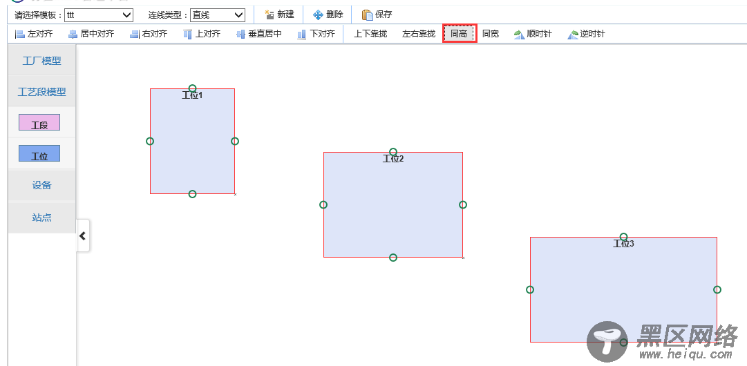747x366 pixels.
Task: Click 上下靠拢 to close vertical gaps
Action: point(370,34)
